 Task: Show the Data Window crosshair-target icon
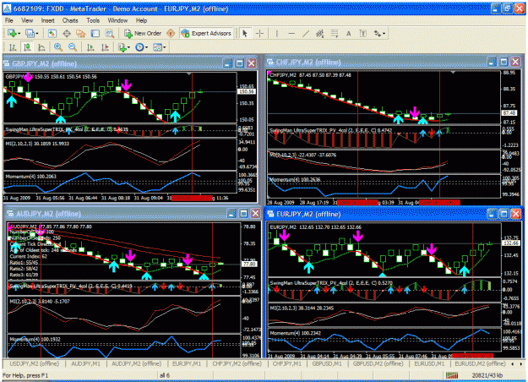pyautogui.click(x=67, y=33)
